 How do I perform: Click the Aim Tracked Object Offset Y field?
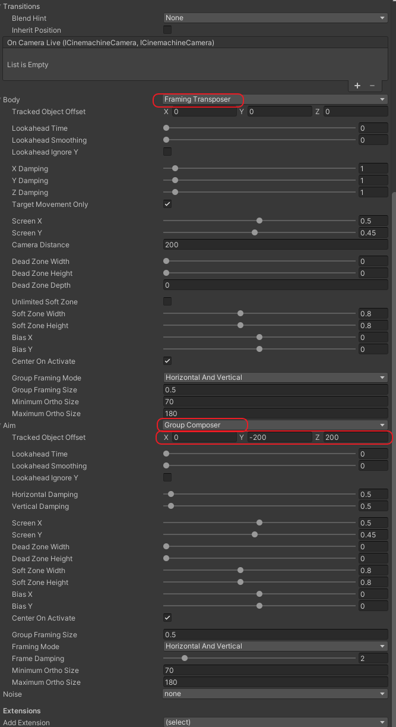280,438
